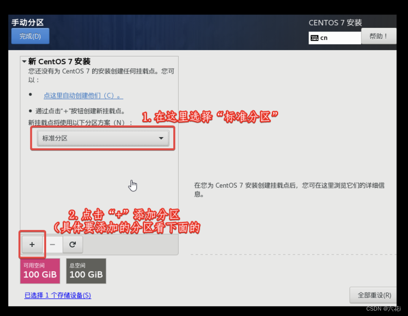
Task: Click the plus button to add mount point
Action: pos(32,244)
